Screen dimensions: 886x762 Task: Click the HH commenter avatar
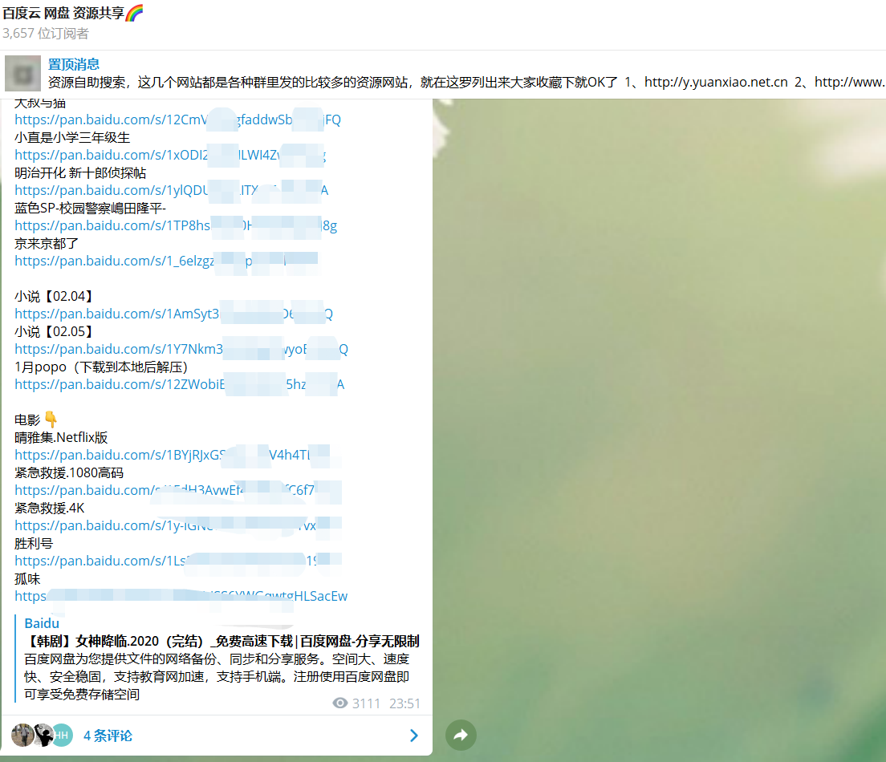click(x=62, y=735)
